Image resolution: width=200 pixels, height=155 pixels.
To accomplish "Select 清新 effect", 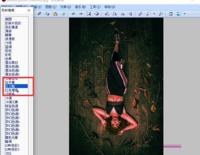I will (x=8, y=31).
